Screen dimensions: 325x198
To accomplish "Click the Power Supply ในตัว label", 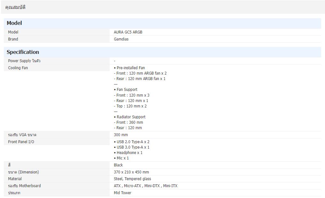I will point(24,61).
